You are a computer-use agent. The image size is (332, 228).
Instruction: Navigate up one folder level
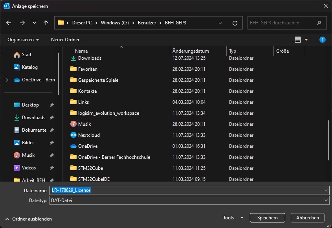[x=46, y=23]
